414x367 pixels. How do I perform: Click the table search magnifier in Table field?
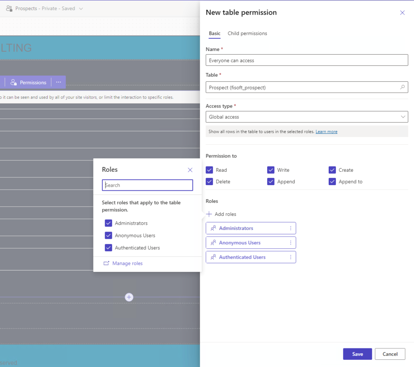click(x=402, y=87)
